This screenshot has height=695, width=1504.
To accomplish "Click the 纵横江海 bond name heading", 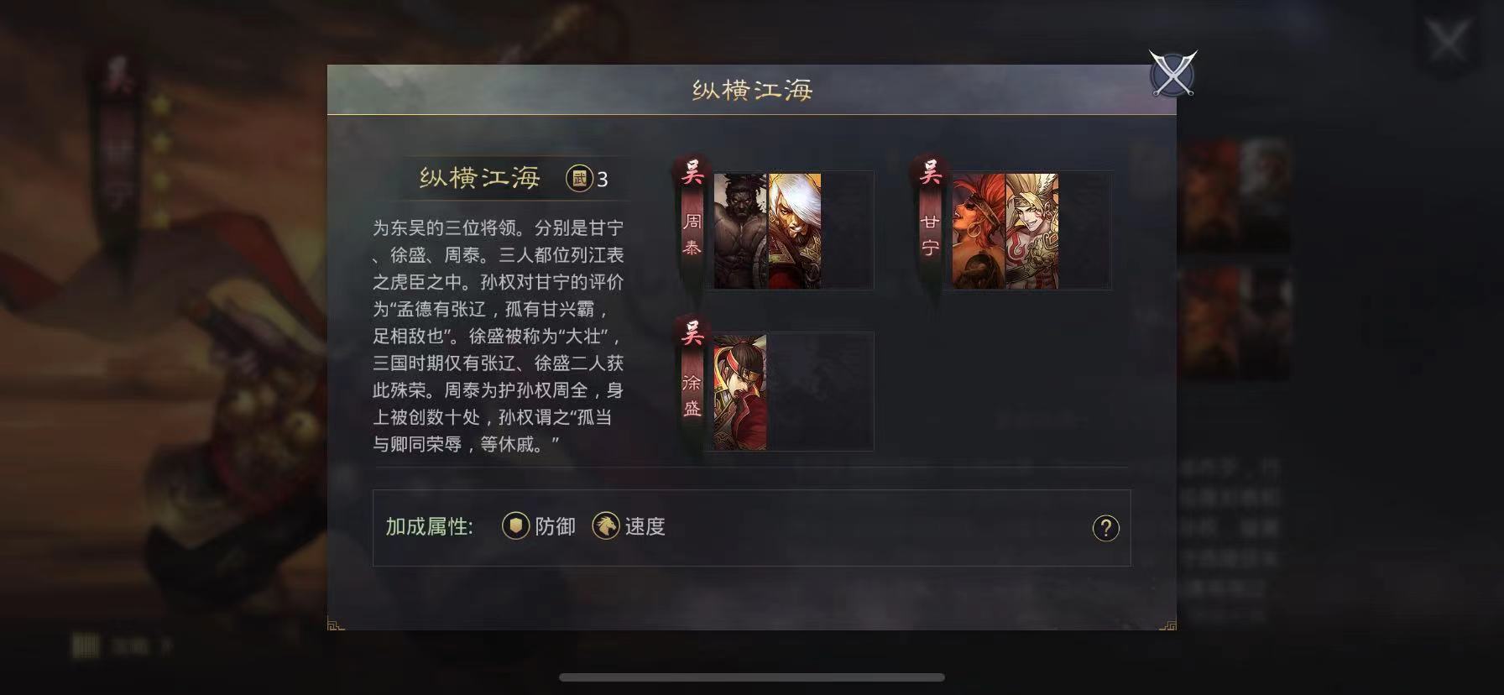I will point(480,178).
